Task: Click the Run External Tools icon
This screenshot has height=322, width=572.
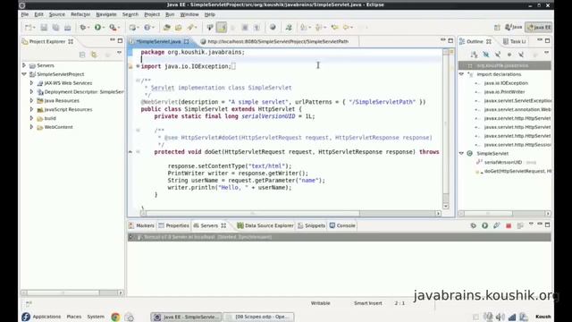Action: [x=114, y=28]
